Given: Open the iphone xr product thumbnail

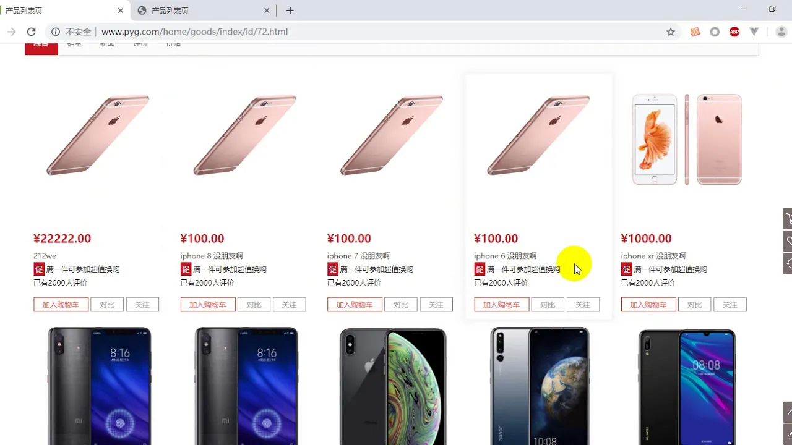Looking at the screenshot, I should [x=686, y=140].
